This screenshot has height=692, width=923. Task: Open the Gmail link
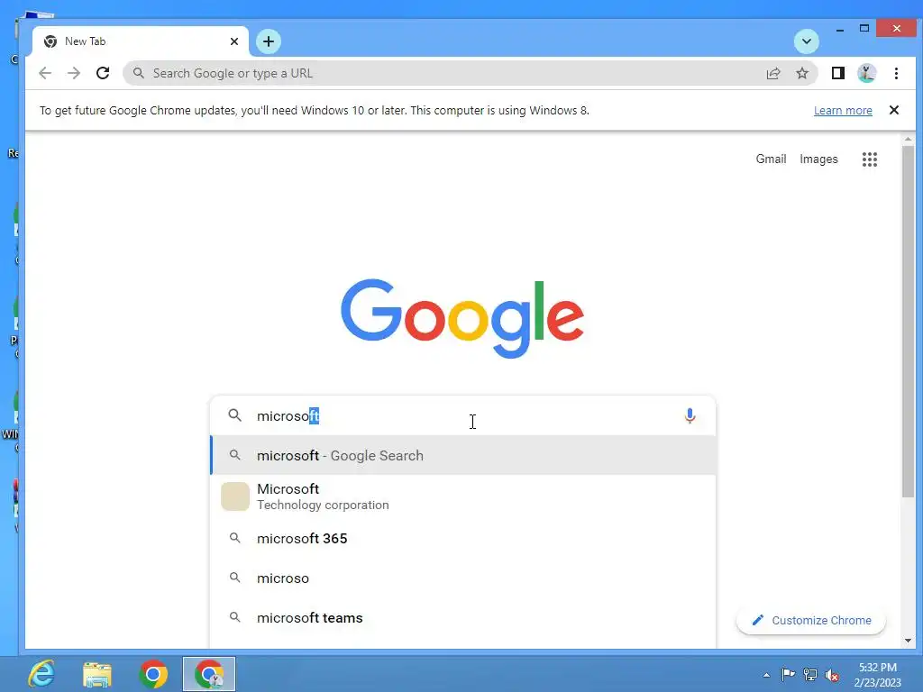771,159
